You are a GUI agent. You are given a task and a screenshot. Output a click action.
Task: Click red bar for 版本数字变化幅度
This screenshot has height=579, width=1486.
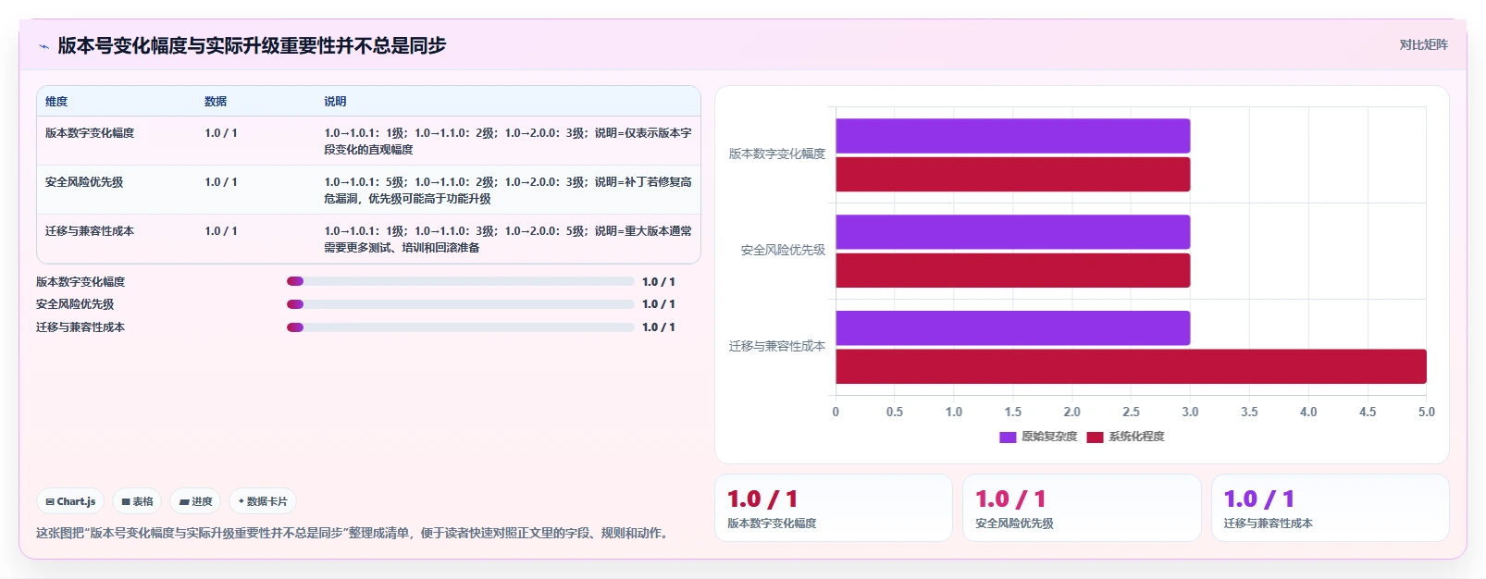click(1012, 175)
